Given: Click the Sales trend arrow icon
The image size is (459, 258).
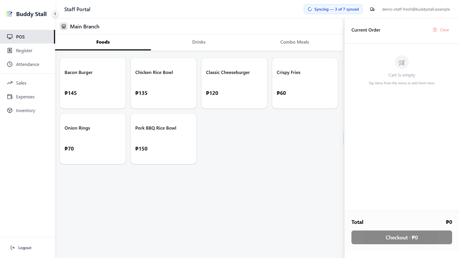Looking at the screenshot, I should point(10,83).
